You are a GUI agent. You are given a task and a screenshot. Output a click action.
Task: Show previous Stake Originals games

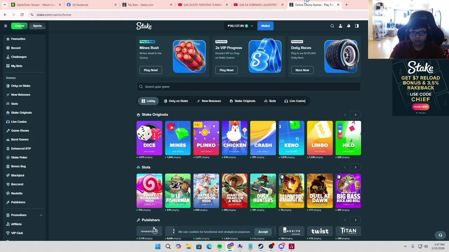(x=345, y=115)
